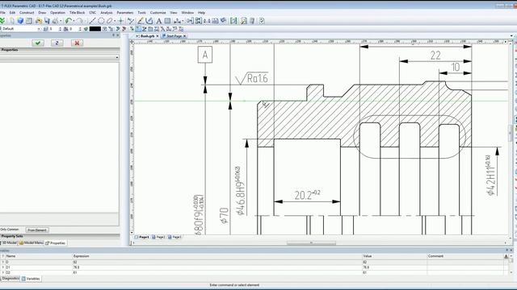517x290 pixels.
Task: Cancel with the red X button
Action: [77, 43]
